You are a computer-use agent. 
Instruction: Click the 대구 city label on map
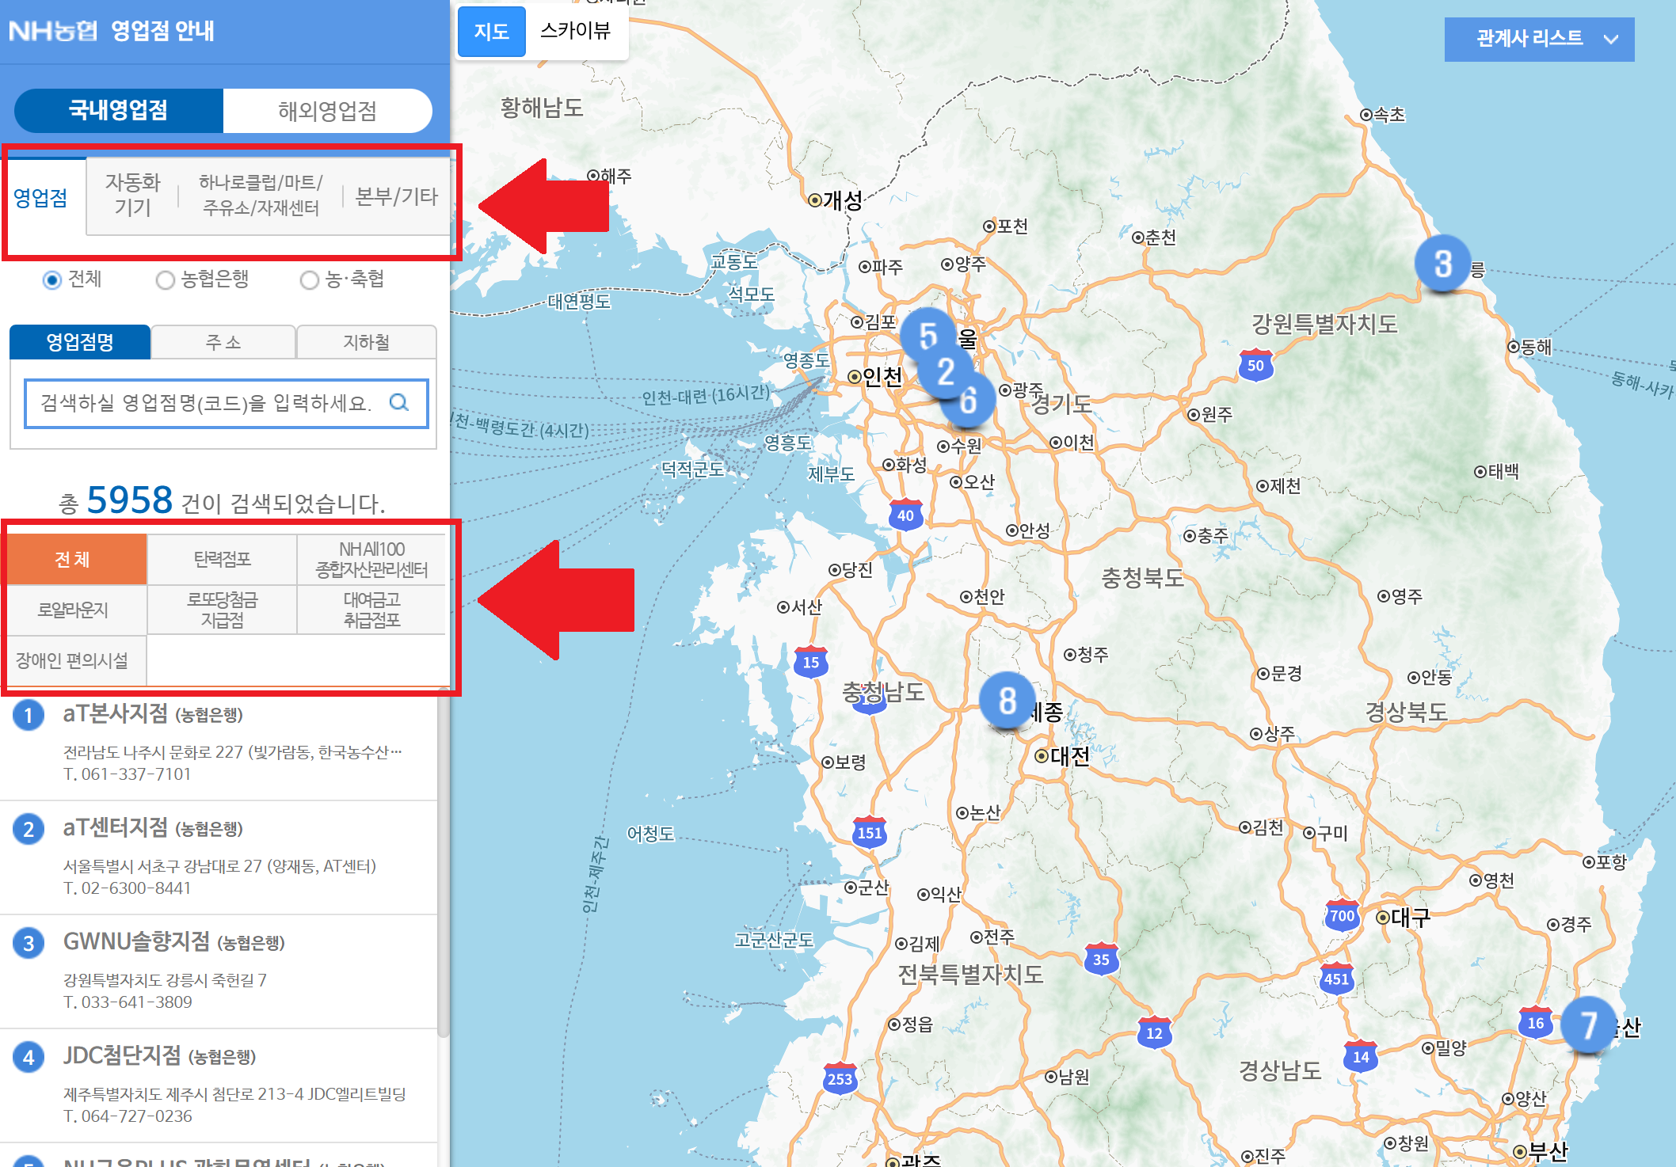point(1411,918)
